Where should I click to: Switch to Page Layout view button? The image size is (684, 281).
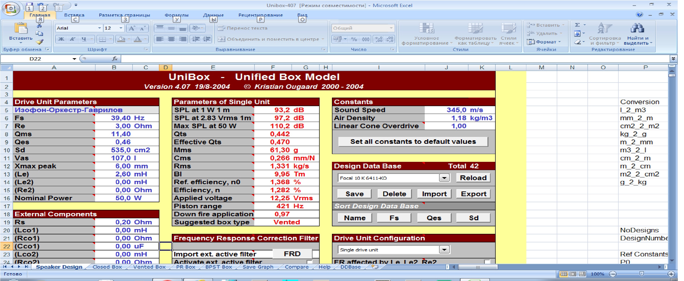coord(573,274)
